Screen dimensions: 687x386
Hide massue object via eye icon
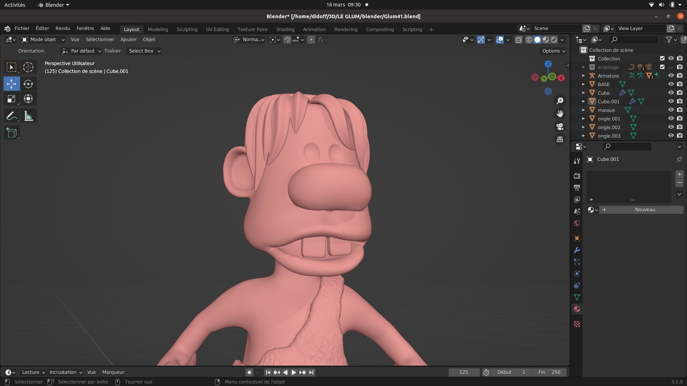click(x=671, y=110)
